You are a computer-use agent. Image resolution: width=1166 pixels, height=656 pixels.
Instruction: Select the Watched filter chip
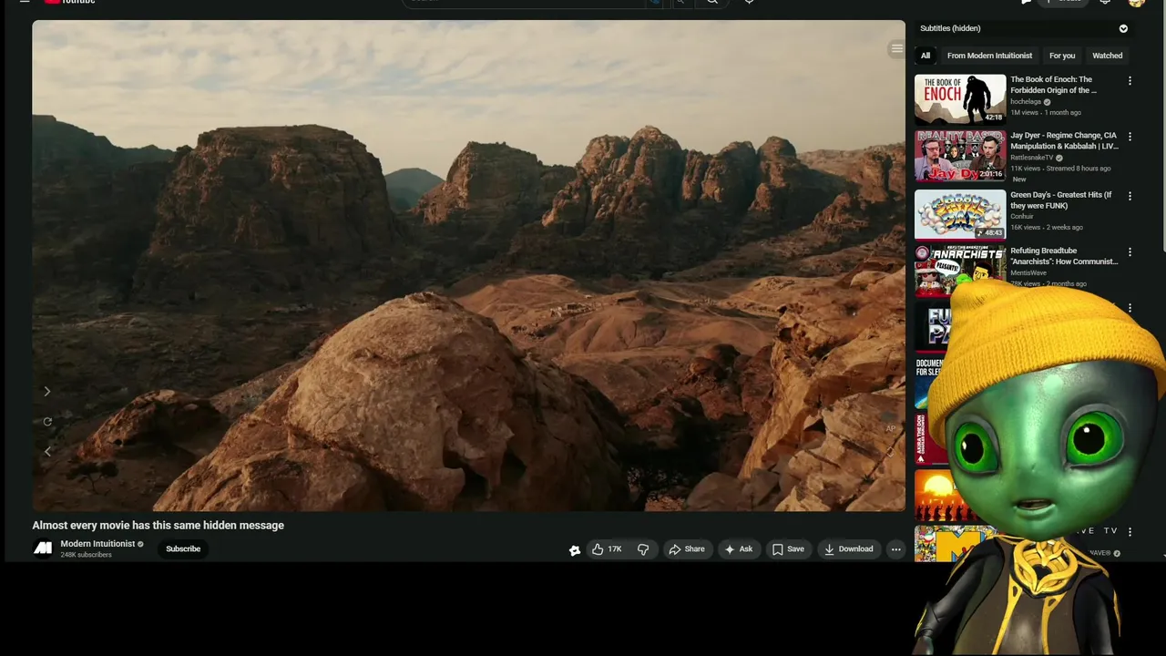1108,56
